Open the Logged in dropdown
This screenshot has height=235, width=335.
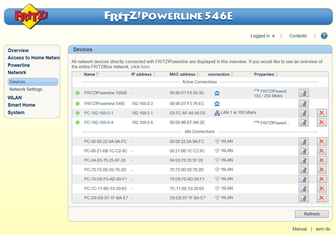click(x=263, y=36)
